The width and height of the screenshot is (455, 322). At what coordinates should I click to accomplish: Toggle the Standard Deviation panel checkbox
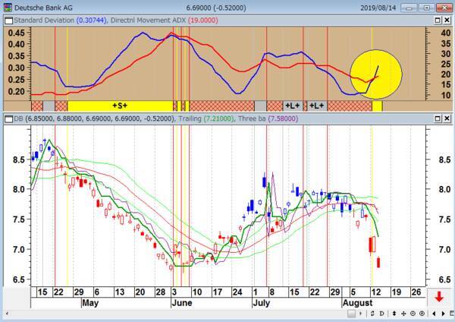pos(9,21)
